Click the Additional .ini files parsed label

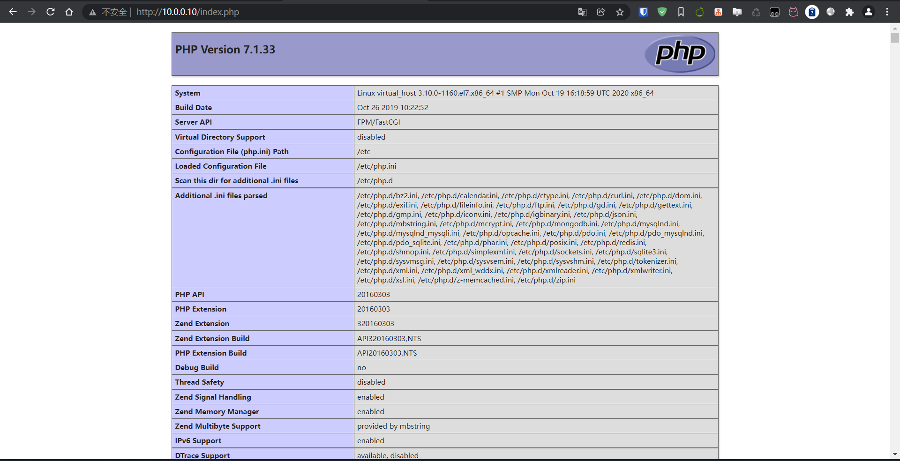221,196
